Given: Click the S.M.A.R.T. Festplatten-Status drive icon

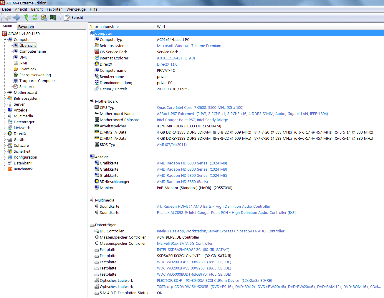Looking at the screenshot, I should 97,293.
